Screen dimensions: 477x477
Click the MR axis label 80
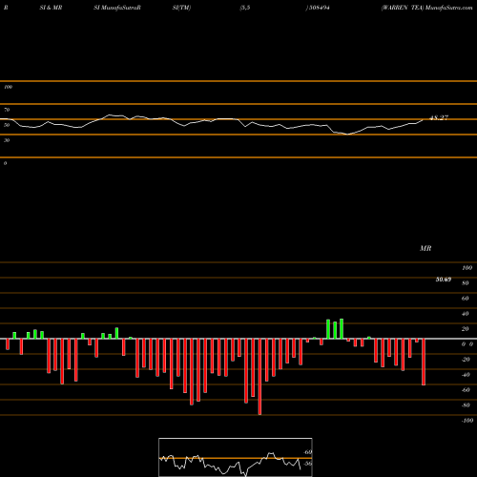466,283
